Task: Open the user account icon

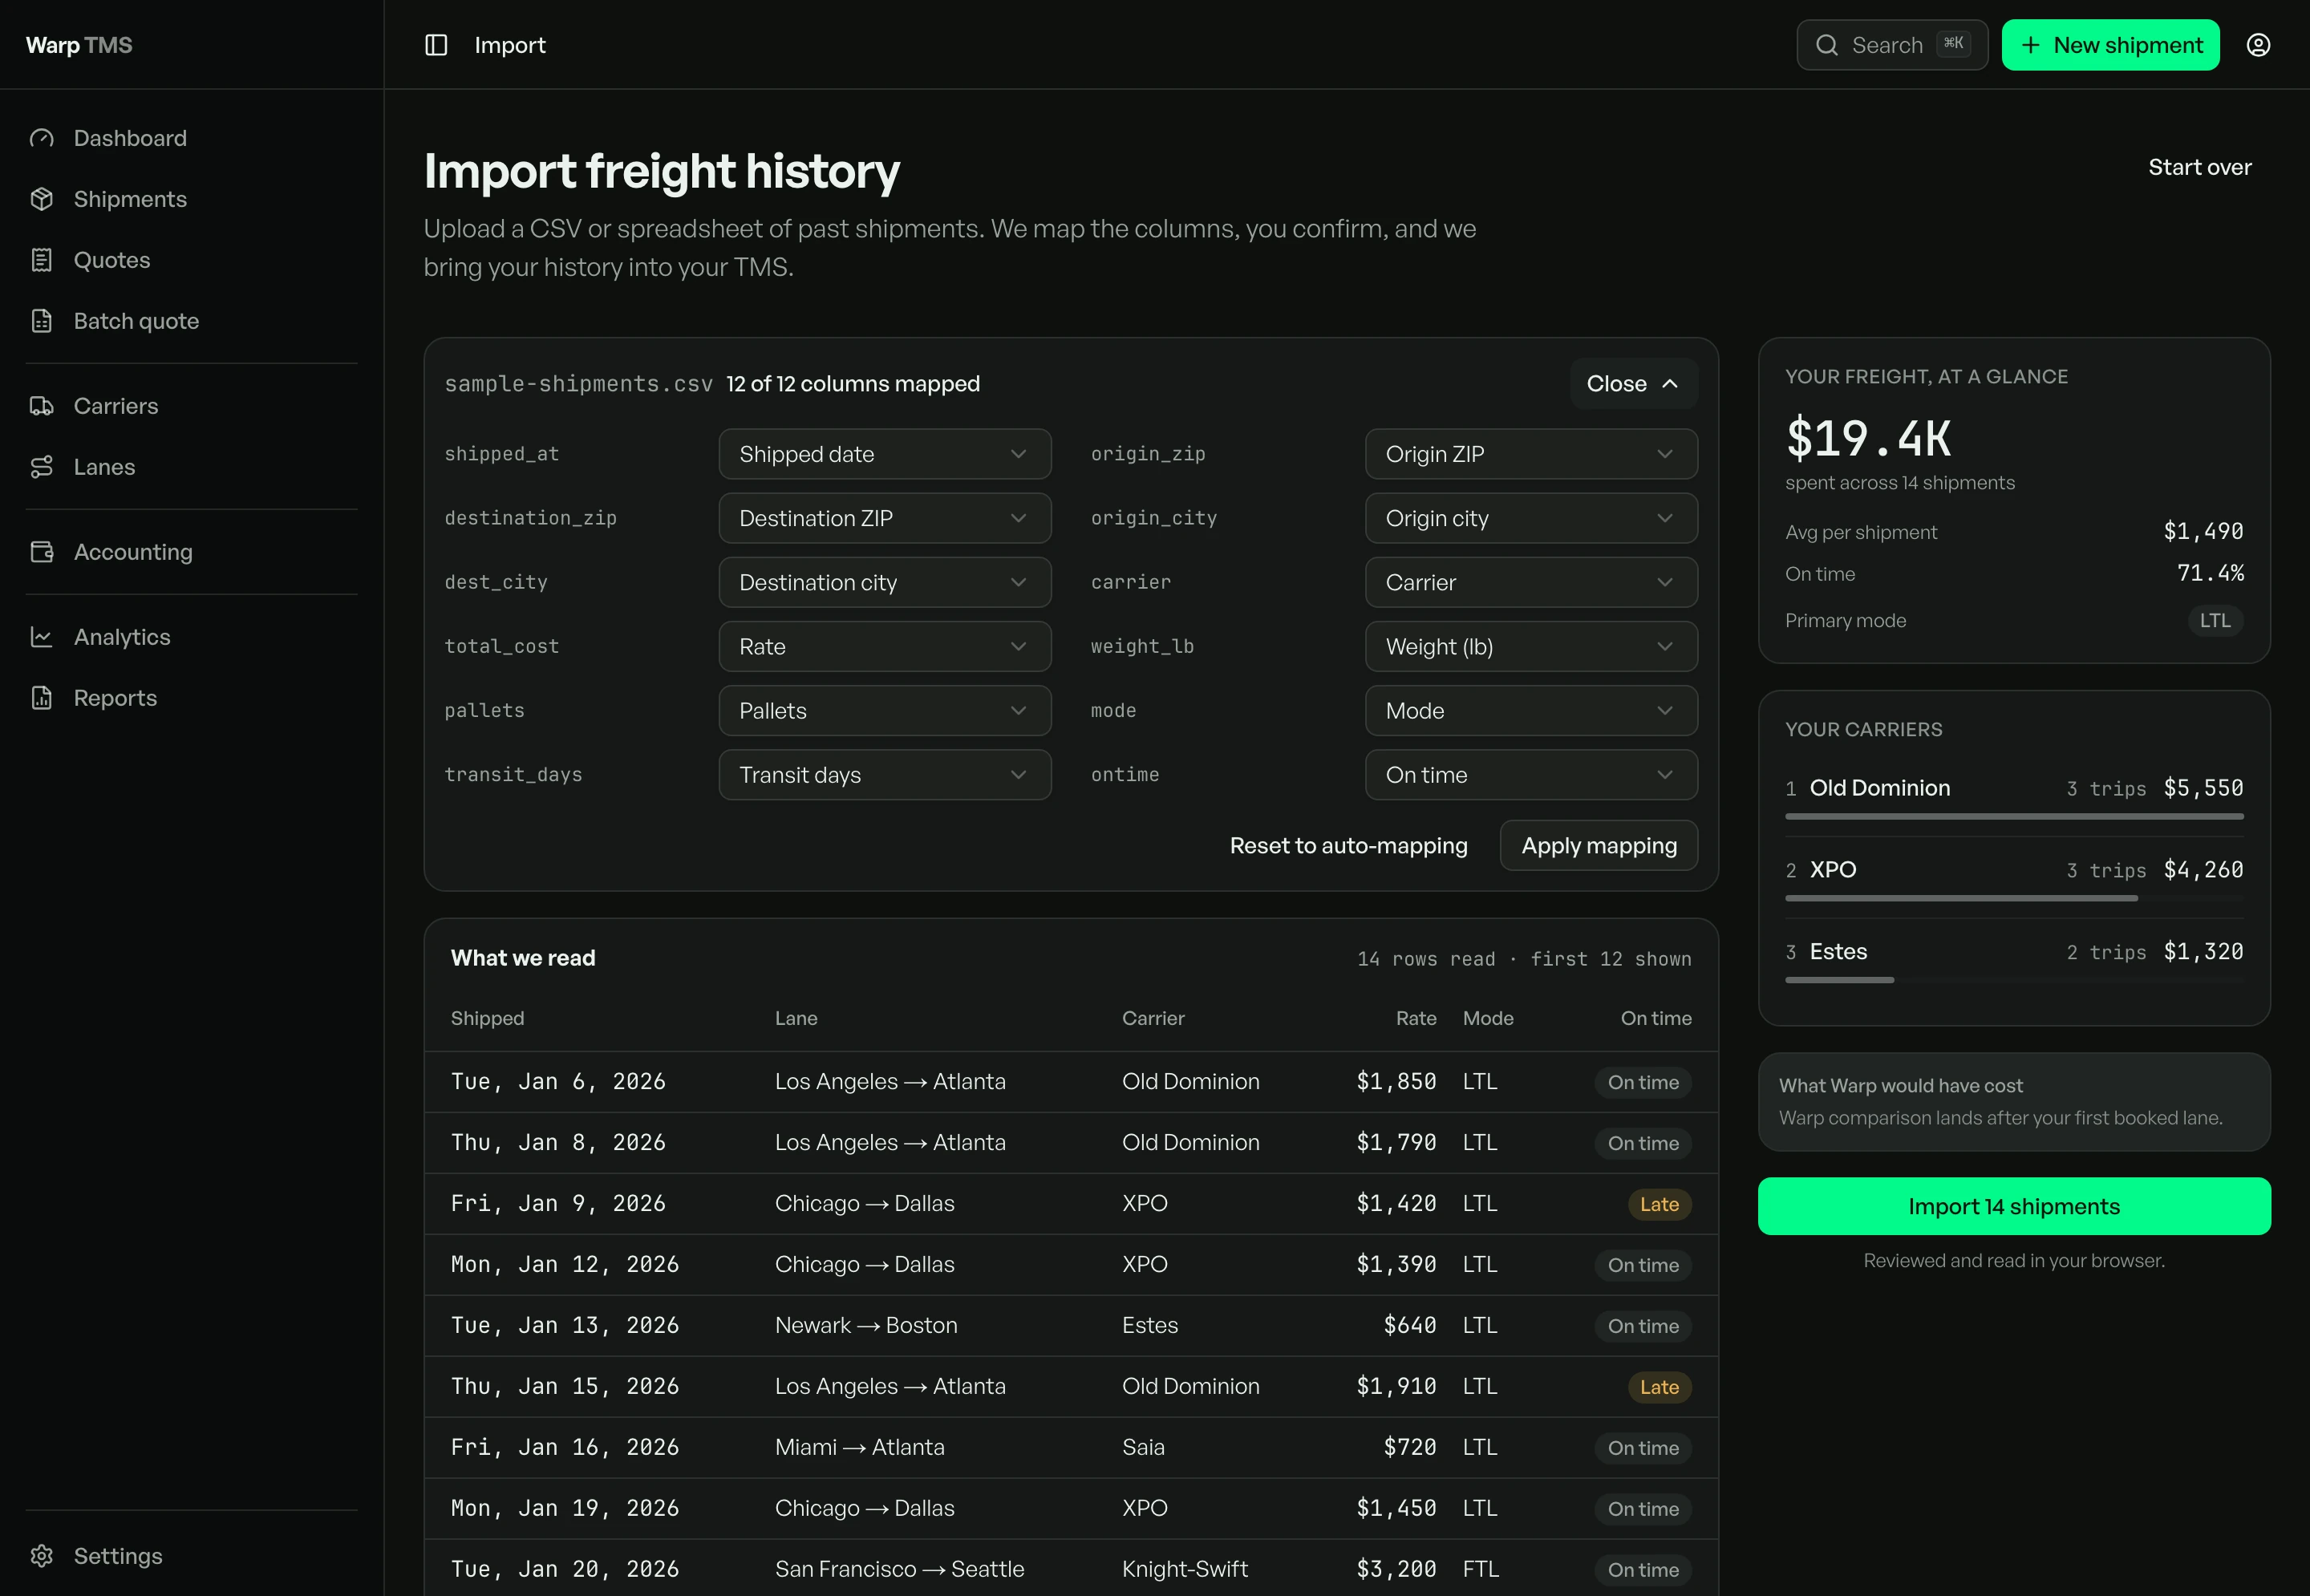Action: coord(2258,45)
